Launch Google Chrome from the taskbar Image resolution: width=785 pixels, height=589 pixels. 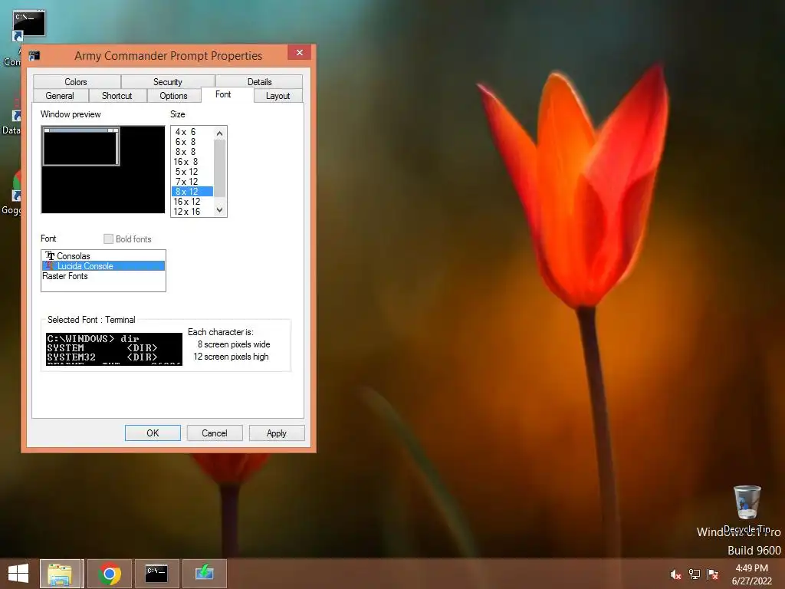pyautogui.click(x=110, y=574)
